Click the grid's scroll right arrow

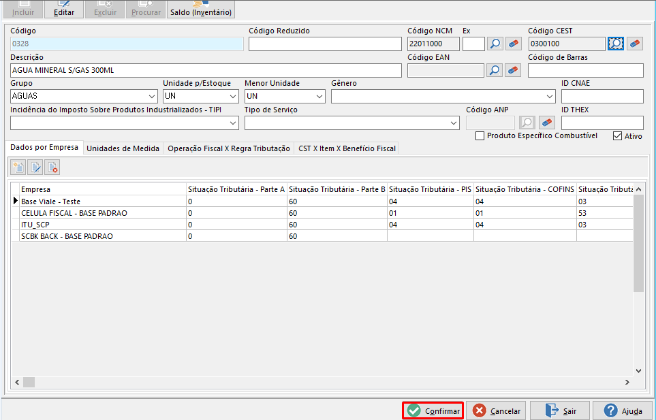pyautogui.click(x=627, y=382)
